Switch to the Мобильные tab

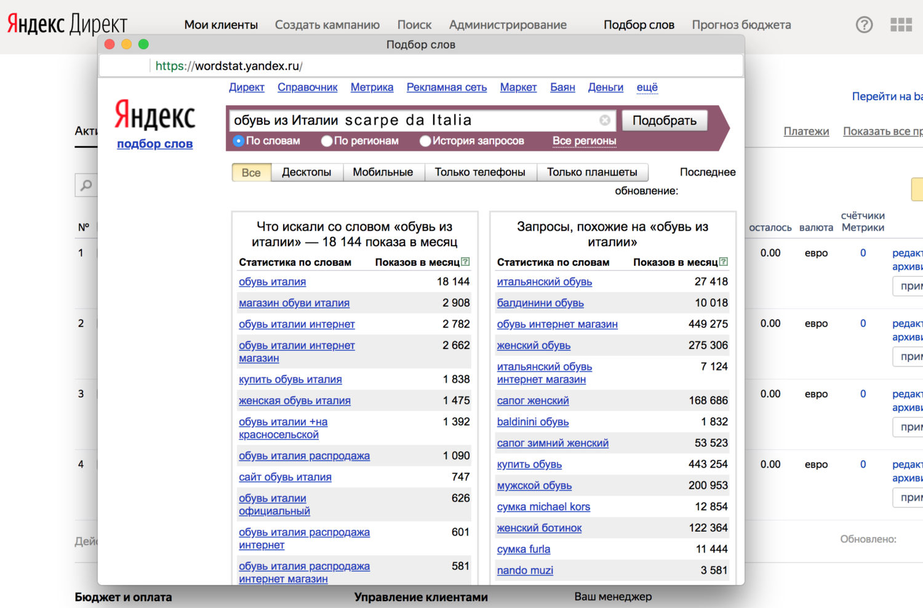click(x=383, y=172)
